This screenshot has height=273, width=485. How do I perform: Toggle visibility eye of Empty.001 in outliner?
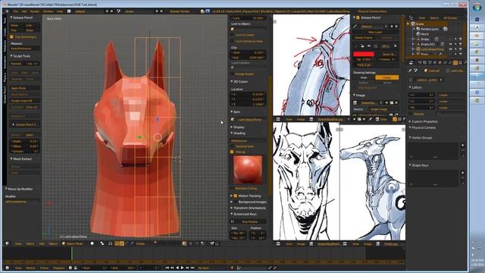pos(450,44)
